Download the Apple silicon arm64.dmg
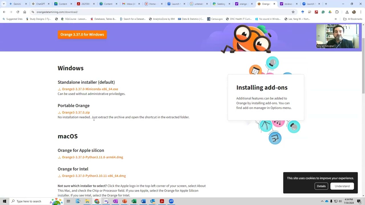Viewport: 365px width, 205px height. coord(92,157)
